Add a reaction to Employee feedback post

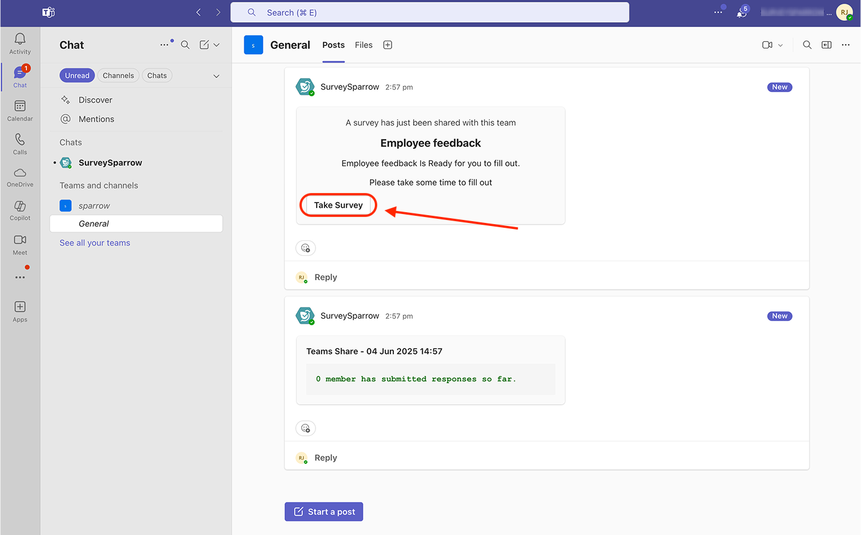click(305, 248)
